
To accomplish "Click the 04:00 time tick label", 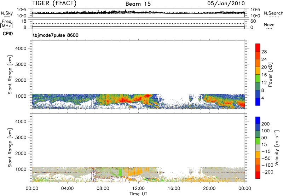I will tap(67, 189).
